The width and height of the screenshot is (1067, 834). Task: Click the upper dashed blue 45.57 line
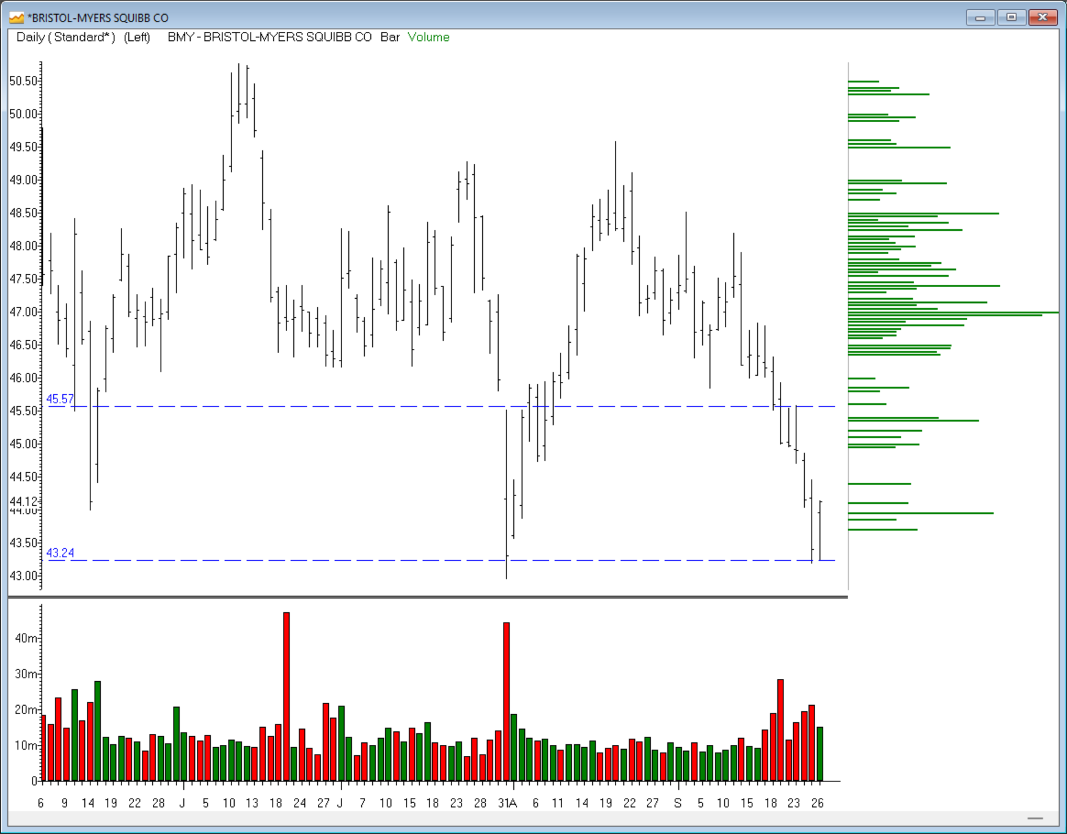441,406
